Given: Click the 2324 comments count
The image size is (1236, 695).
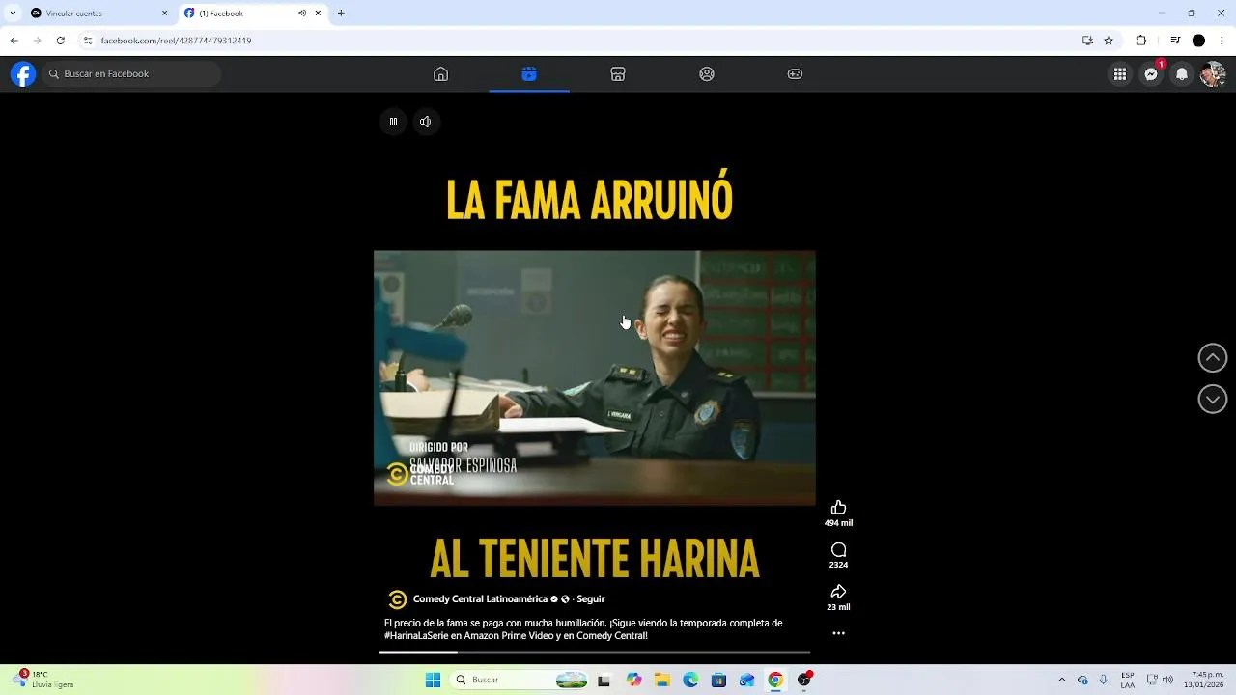Looking at the screenshot, I should coord(838,565).
